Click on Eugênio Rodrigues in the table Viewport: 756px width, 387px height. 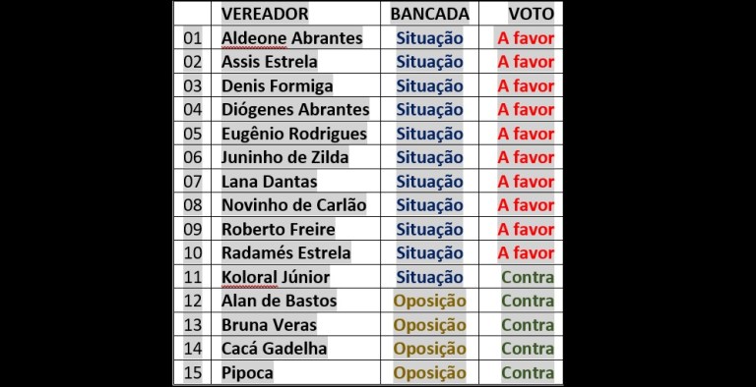[x=294, y=134]
